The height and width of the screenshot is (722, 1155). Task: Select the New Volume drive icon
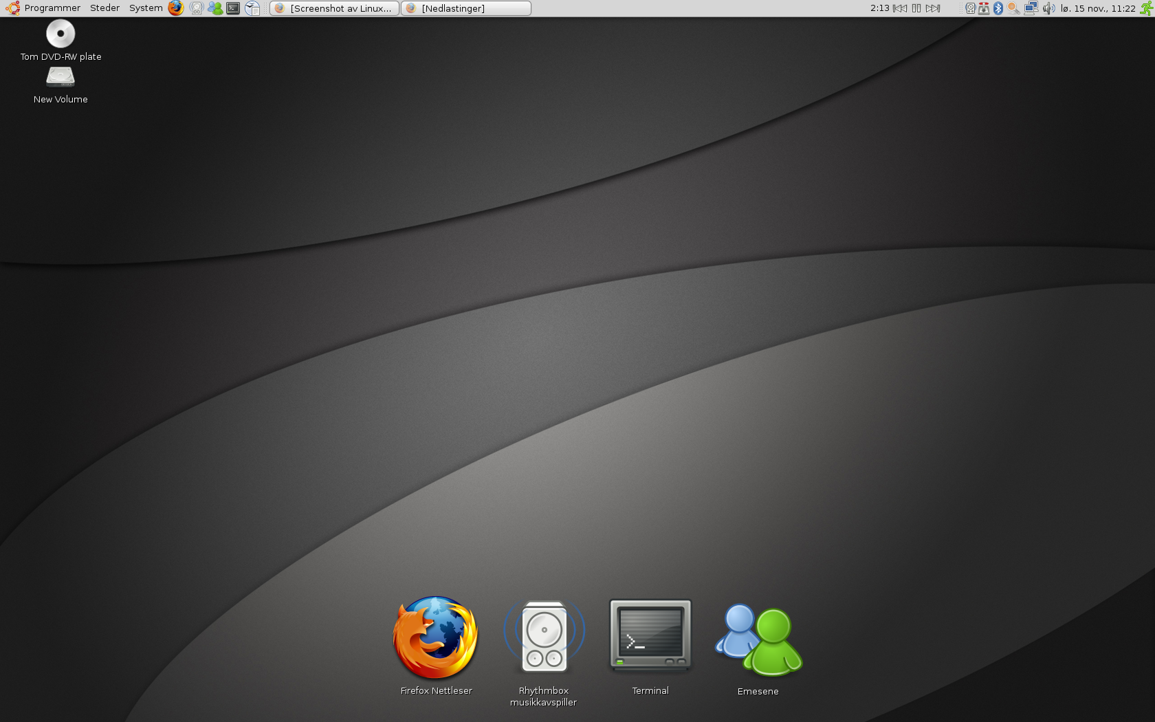click(60, 77)
